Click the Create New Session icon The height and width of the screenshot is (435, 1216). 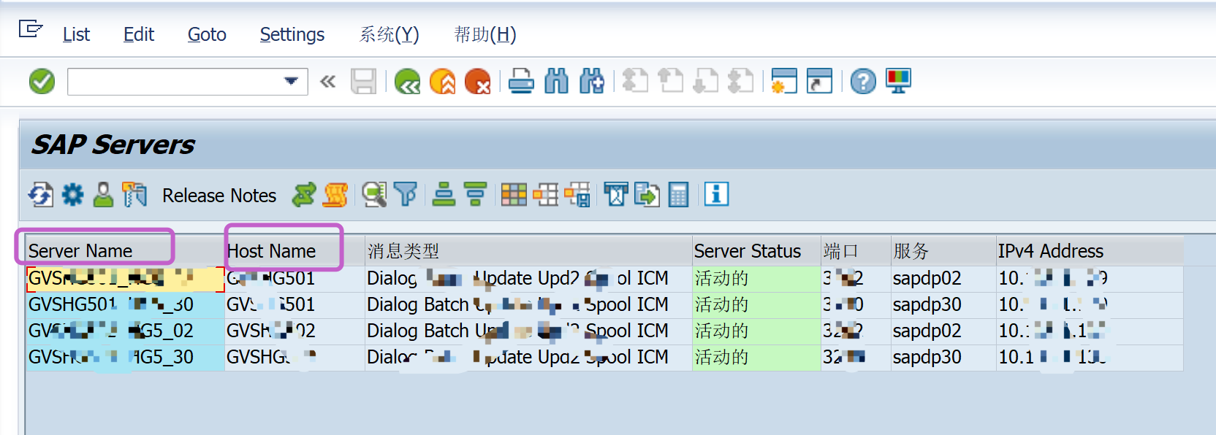point(784,81)
